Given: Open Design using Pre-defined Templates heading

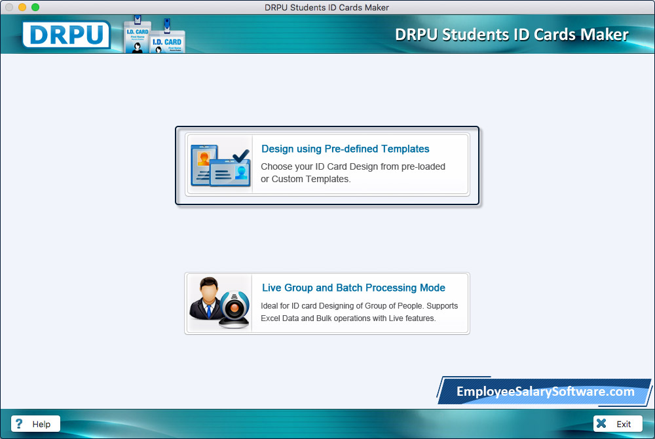Looking at the screenshot, I should pos(345,149).
